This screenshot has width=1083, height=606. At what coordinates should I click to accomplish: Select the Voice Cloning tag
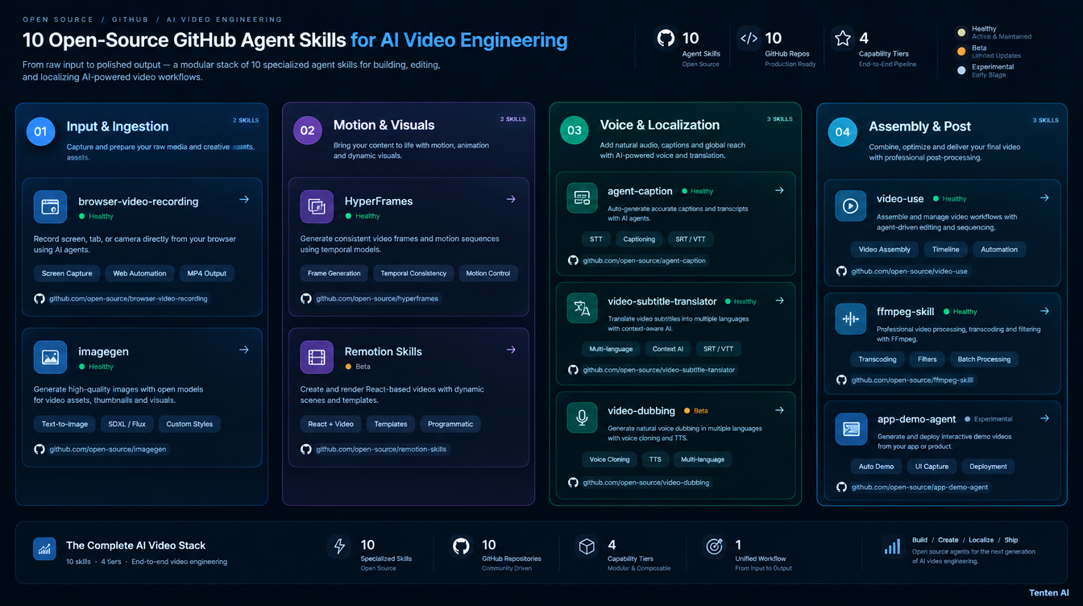[x=609, y=459]
